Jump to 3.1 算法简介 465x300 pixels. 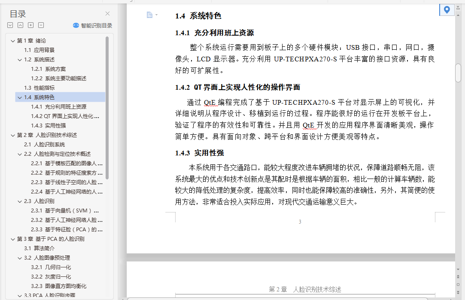pos(40,248)
